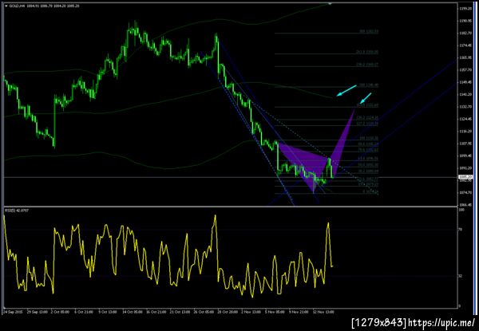The width and height of the screenshot is (479, 331).
Task: Click the 24 Sep 2015 time axis label
Action: 13,312
